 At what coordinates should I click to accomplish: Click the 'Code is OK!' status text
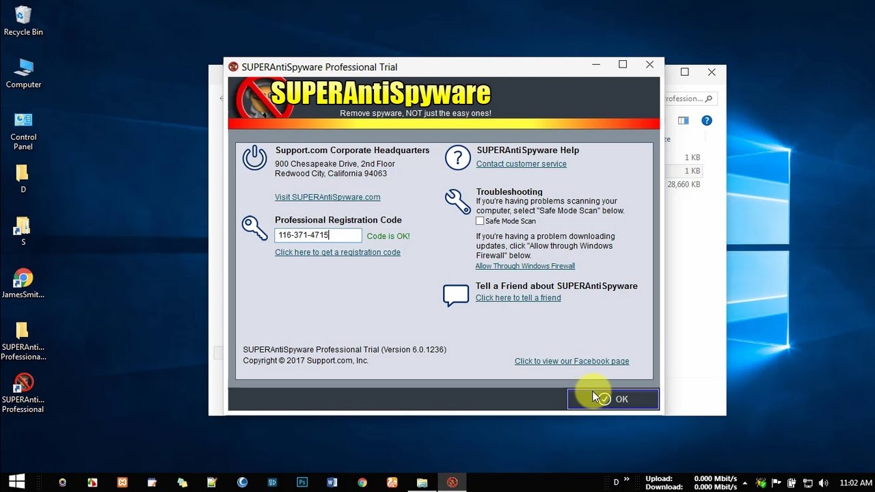click(388, 236)
